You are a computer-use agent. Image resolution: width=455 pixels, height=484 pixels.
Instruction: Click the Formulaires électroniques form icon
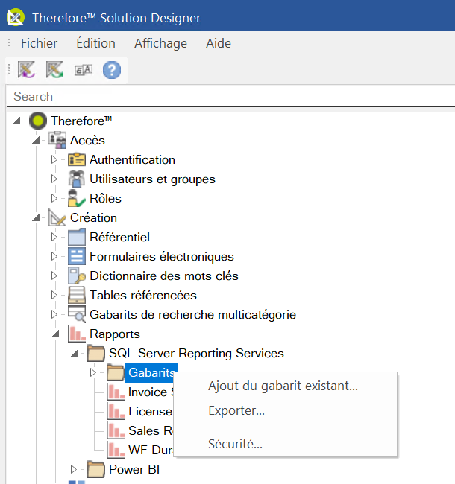[x=77, y=256]
